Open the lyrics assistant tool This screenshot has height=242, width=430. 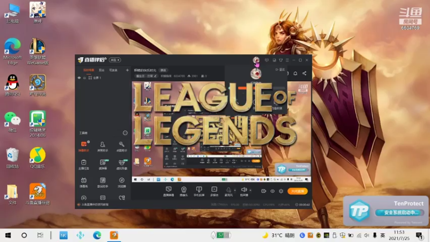(x=103, y=182)
